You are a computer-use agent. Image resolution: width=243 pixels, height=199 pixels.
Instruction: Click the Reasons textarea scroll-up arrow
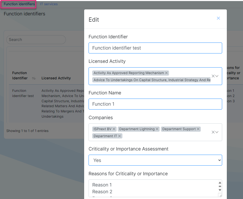click(x=220, y=183)
